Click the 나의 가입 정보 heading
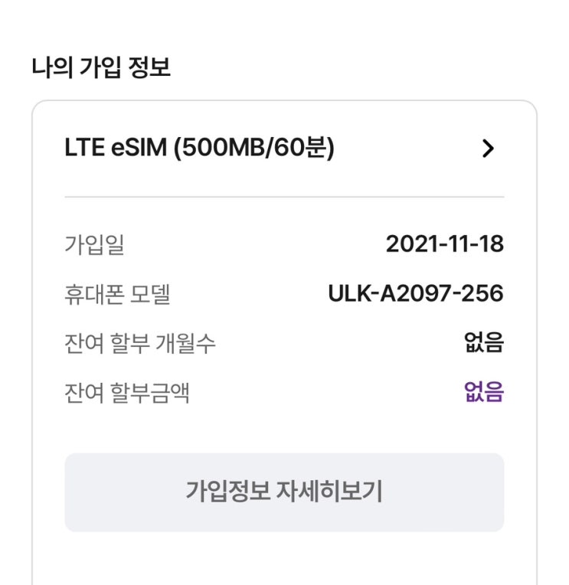 101,68
